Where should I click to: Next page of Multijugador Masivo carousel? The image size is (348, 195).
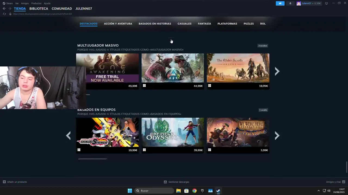click(x=277, y=71)
